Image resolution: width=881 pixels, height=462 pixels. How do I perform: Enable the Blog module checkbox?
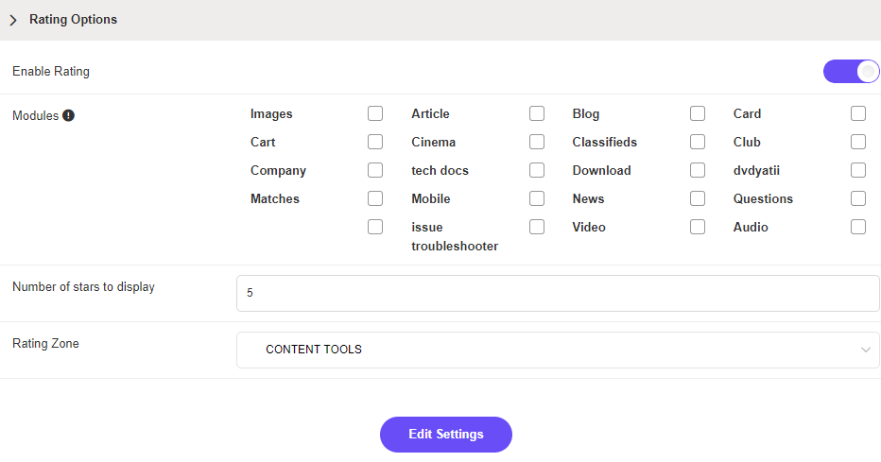click(698, 113)
